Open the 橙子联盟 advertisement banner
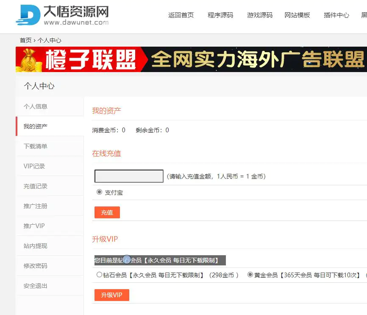This screenshot has width=367, height=315. point(191,59)
